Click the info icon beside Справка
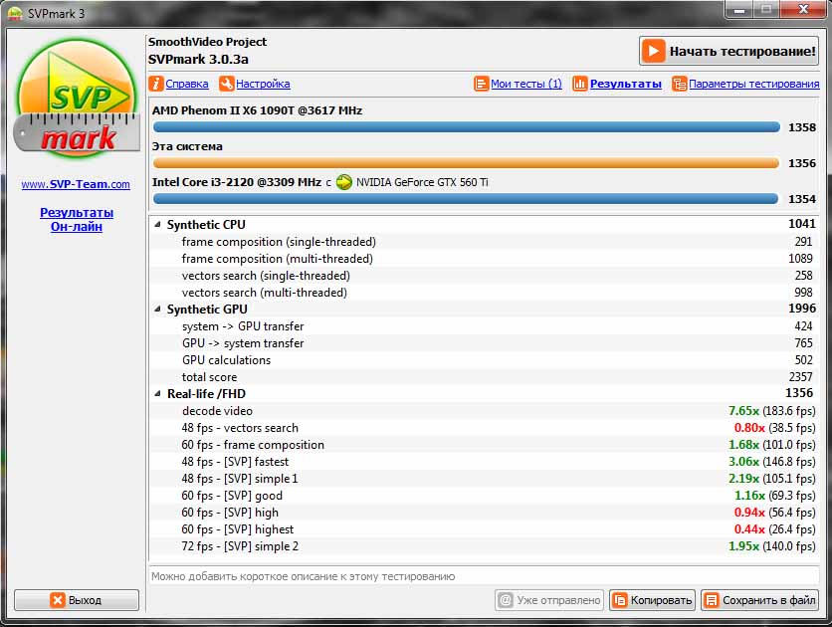The width and height of the screenshot is (832, 627). (x=156, y=84)
